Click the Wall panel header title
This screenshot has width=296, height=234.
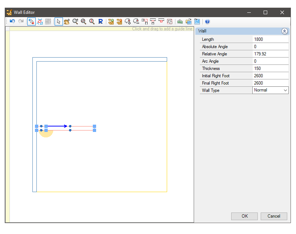point(202,31)
